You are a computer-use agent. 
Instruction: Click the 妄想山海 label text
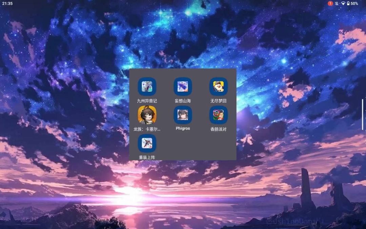[183, 101]
